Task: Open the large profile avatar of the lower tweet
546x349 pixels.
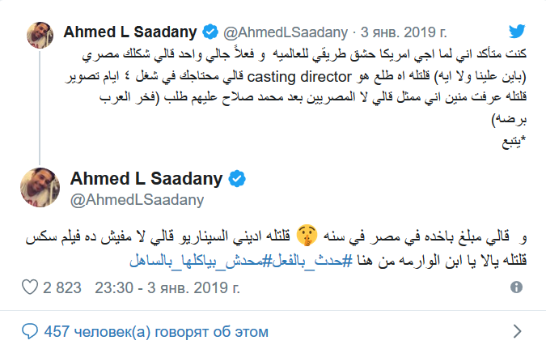Action: point(41,187)
